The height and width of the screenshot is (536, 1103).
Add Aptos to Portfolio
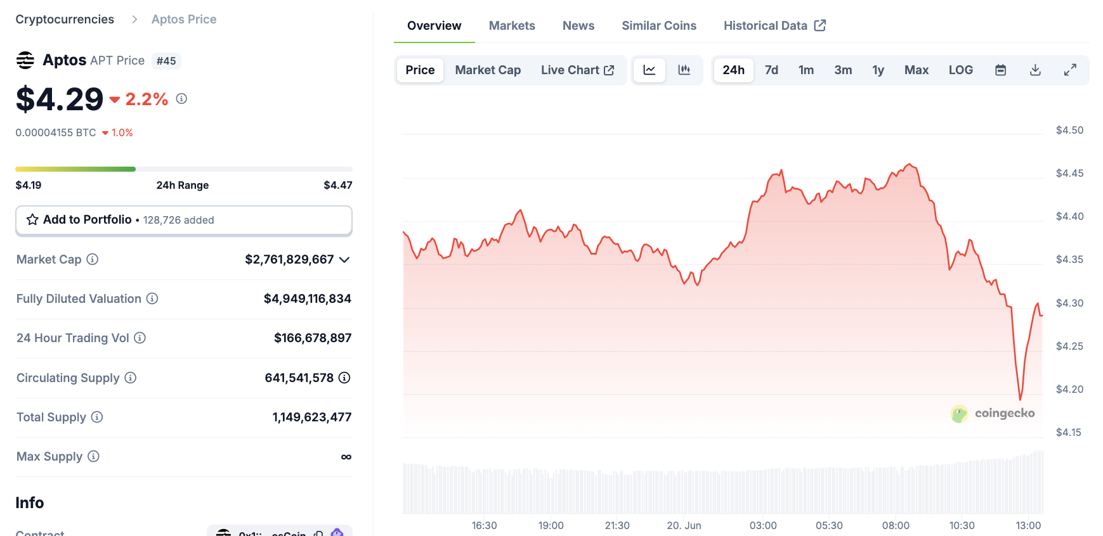pyautogui.click(x=183, y=220)
